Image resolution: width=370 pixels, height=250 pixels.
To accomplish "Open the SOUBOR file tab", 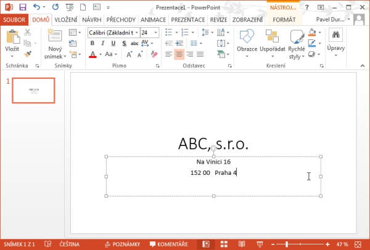I will tap(14, 20).
